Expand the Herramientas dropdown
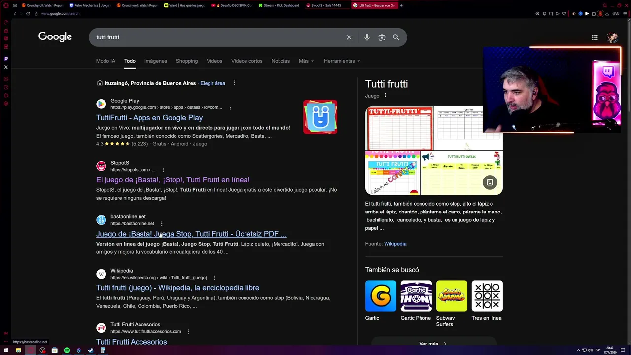The height and width of the screenshot is (355, 631). click(x=342, y=61)
